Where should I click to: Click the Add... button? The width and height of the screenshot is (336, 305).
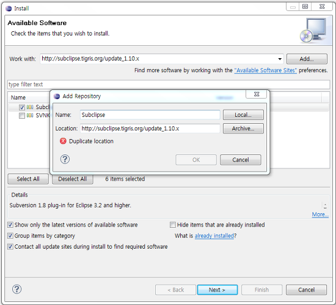click(x=307, y=59)
